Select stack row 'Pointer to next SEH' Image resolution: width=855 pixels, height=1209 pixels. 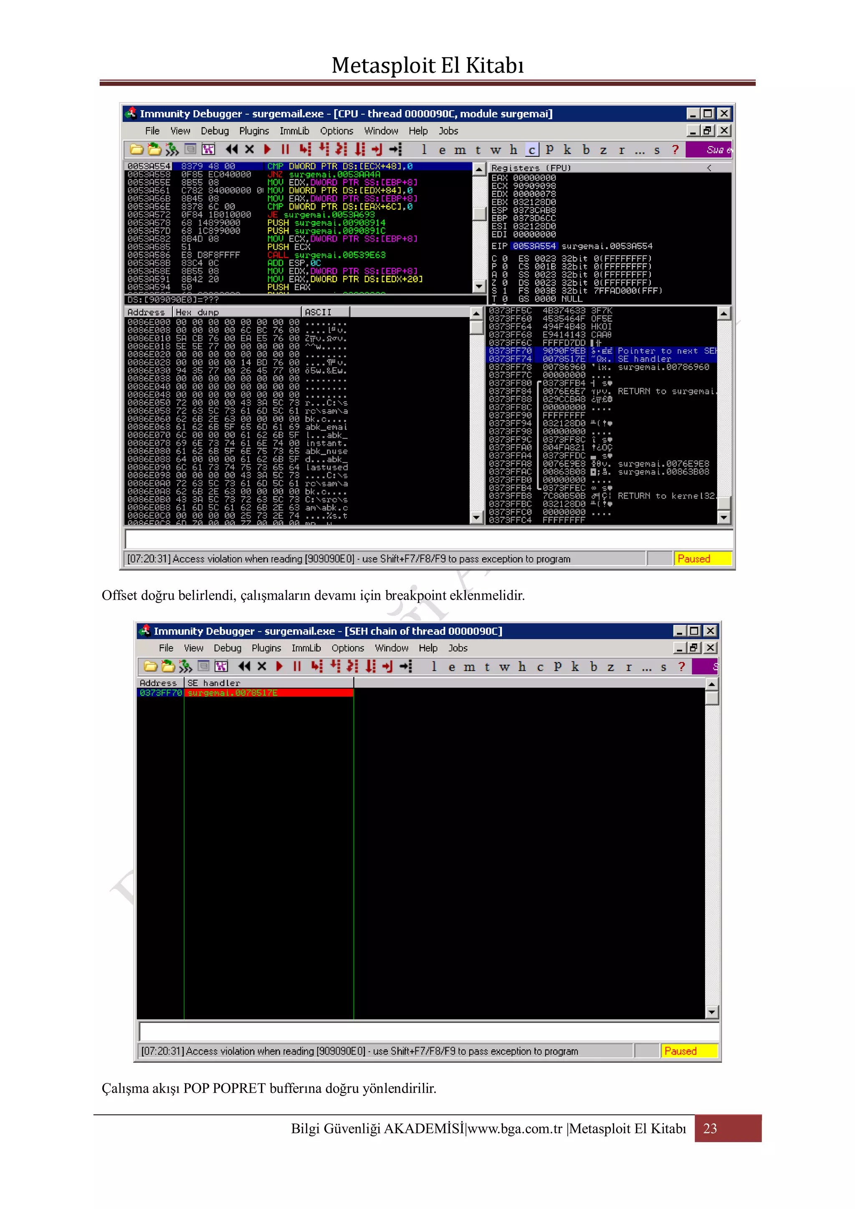pos(602,351)
